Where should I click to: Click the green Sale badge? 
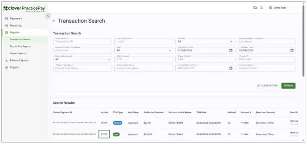(116, 134)
